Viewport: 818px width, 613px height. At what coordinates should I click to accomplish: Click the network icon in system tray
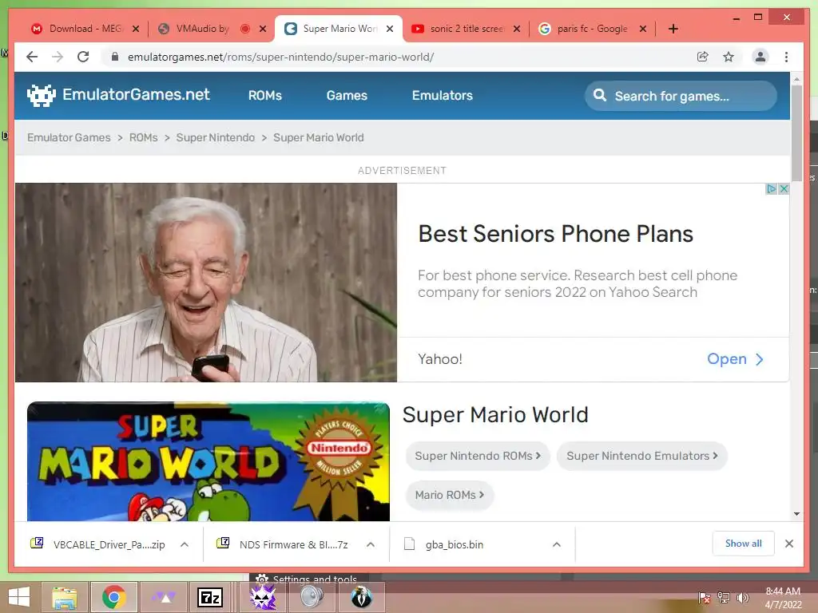click(x=724, y=598)
